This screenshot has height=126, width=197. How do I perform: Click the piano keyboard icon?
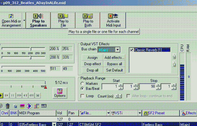tap(44, 106)
